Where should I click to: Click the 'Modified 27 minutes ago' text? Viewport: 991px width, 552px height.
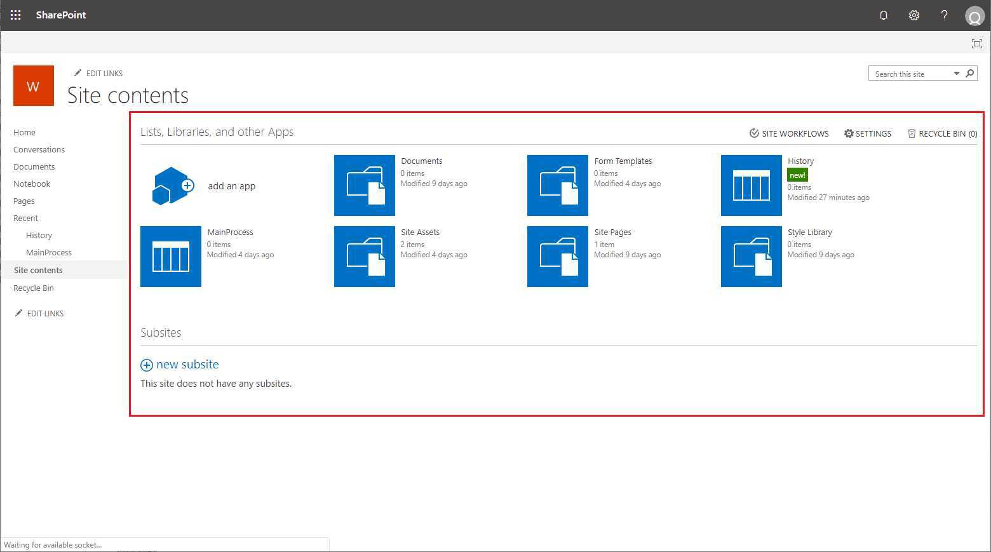828,198
